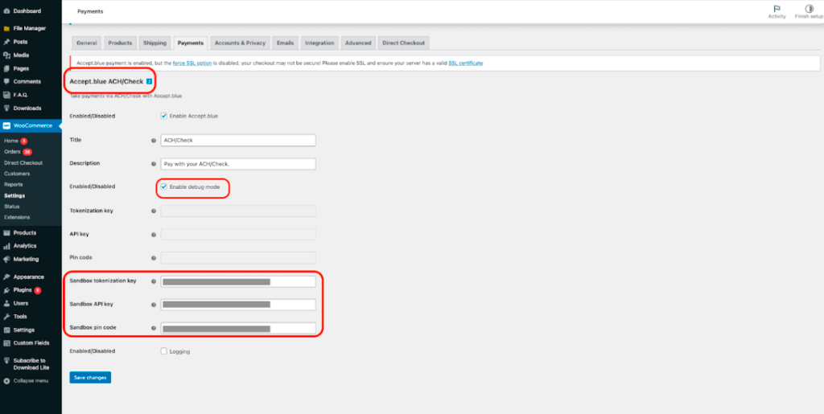Click the Media icon in sidebar
Viewport: 824px width, 414px height.
pos(6,55)
